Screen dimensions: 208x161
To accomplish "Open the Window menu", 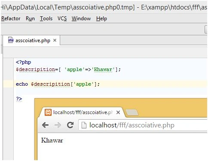I will pyautogui.click(x=81, y=19).
